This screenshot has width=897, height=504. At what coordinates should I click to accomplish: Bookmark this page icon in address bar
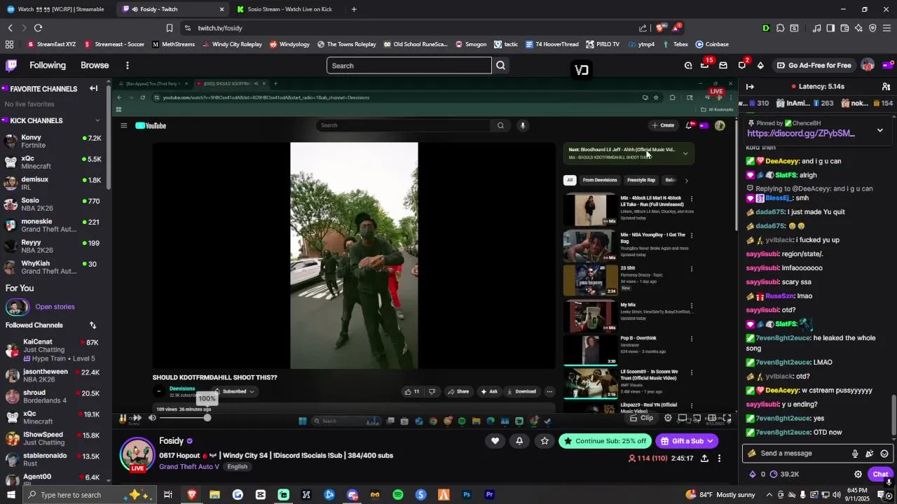(x=170, y=28)
